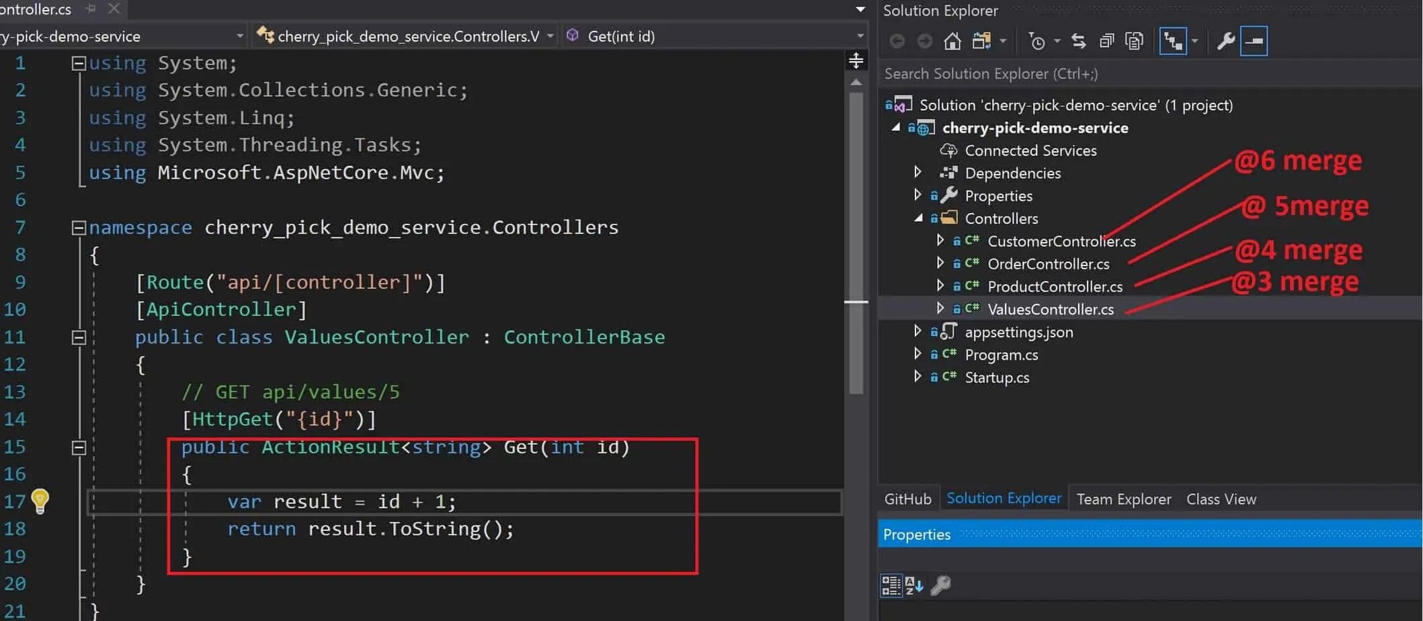Sync Solution Explorer with active document
The width and height of the screenshot is (1423, 621).
(x=1078, y=40)
